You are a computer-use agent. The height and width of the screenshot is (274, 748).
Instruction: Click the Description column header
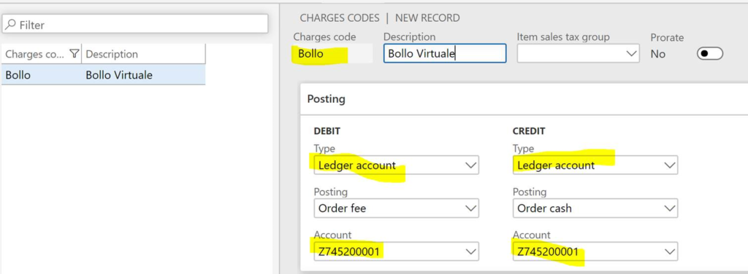coord(144,54)
